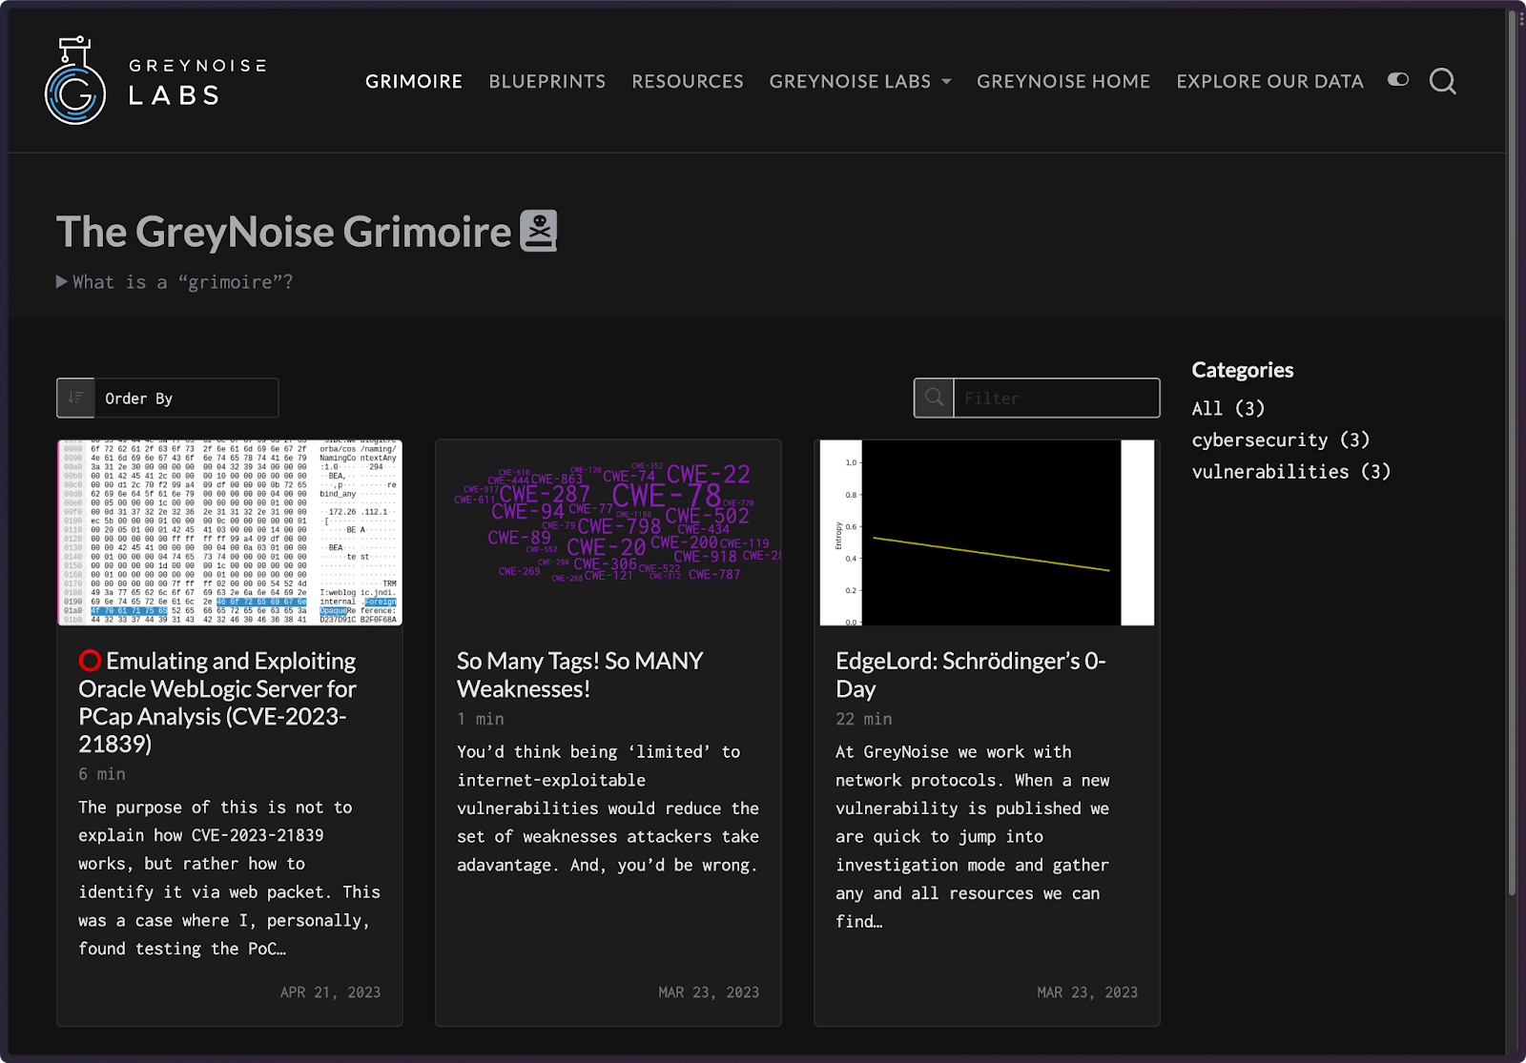Viewport: 1526px width, 1063px height.
Task: Click the sort icon beside Order By
Action: tap(75, 398)
